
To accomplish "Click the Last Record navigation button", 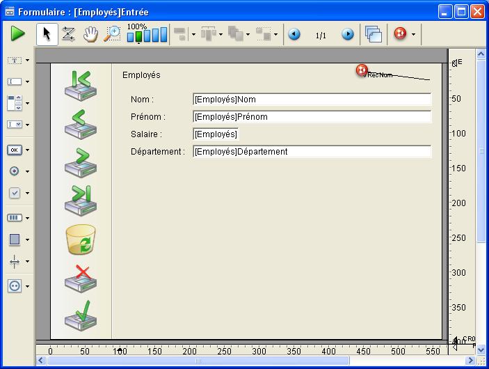I will pyautogui.click(x=80, y=200).
